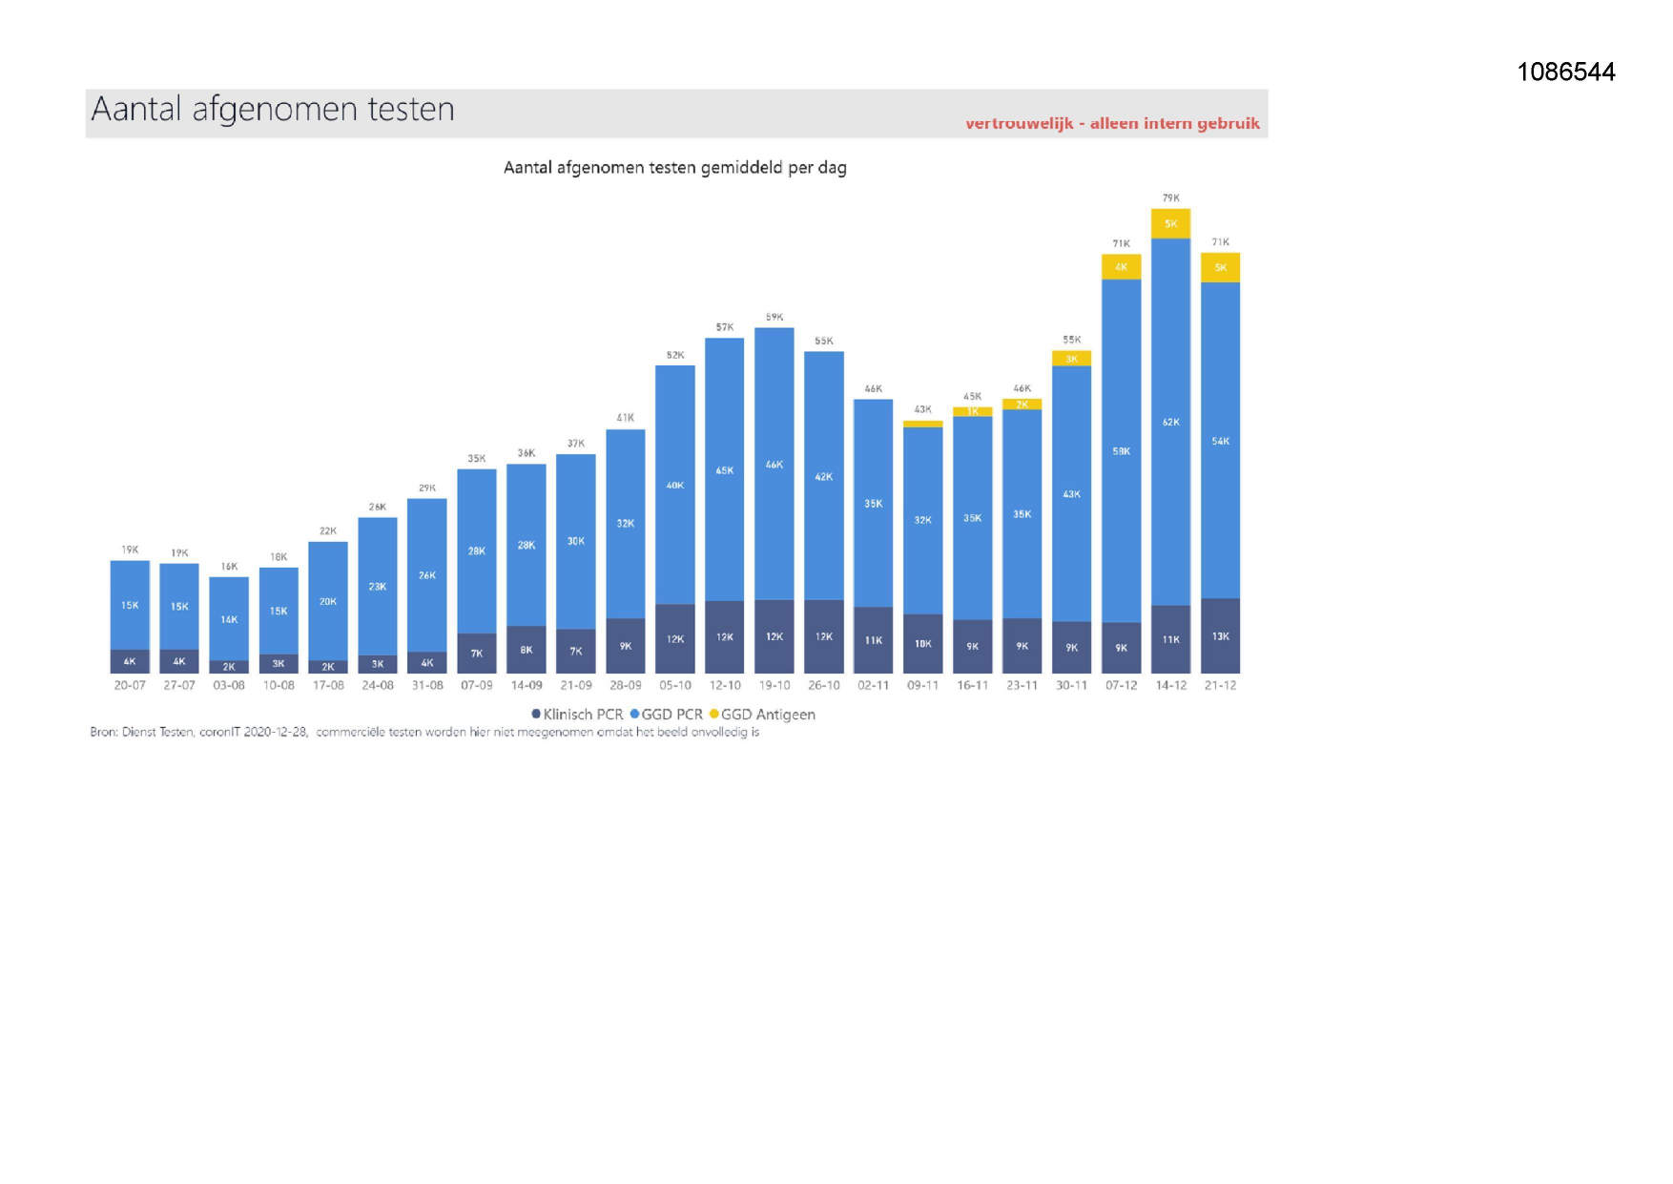The width and height of the screenshot is (1673, 1184).
Task: Click the GGD PCR legend dot
Action: [634, 714]
